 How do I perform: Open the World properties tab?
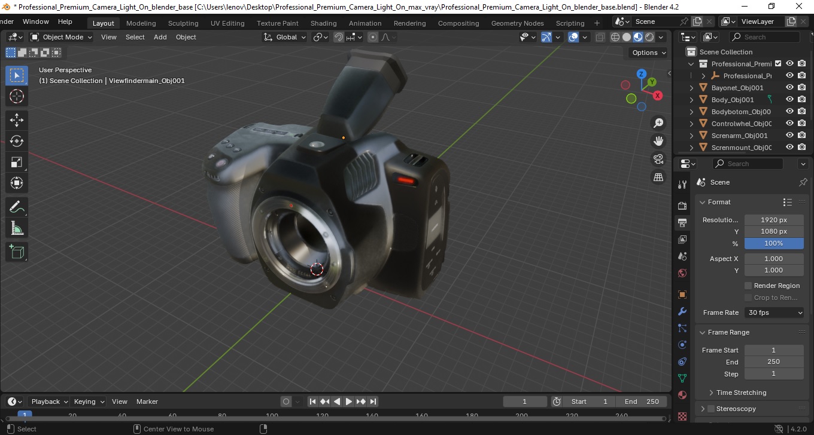[682, 273]
